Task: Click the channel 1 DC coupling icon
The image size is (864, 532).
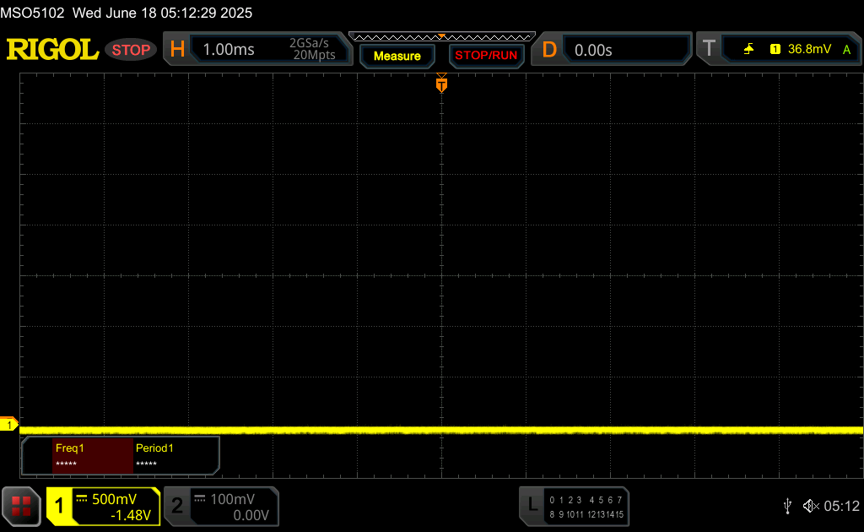Action: click(x=82, y=499)
